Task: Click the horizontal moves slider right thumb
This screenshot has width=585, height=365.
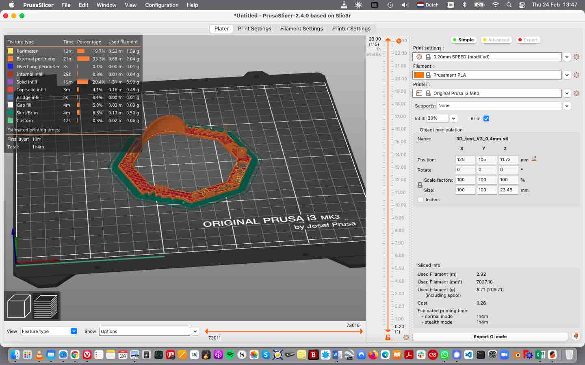Action: coord(360,331)
